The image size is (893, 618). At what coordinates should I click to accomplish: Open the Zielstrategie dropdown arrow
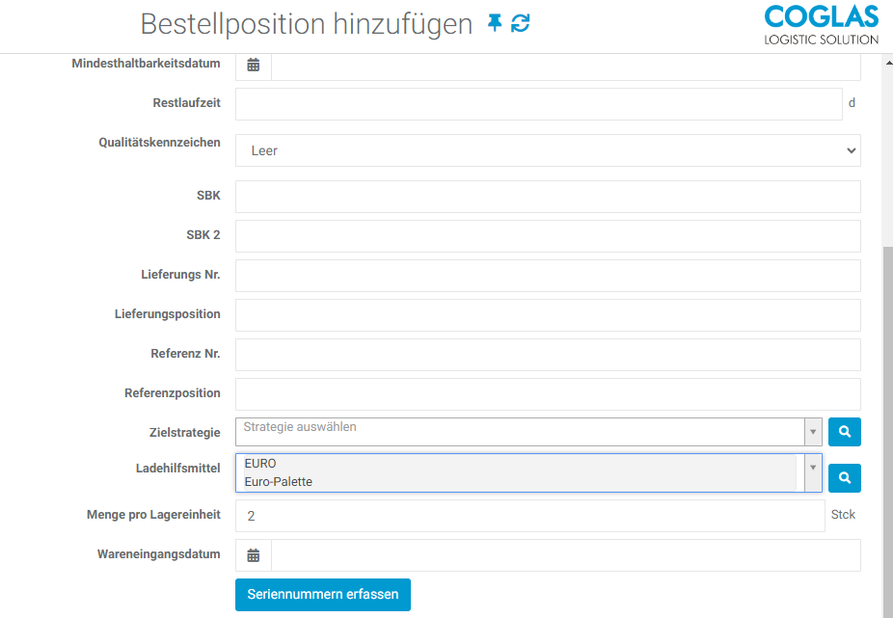point(813,432)
